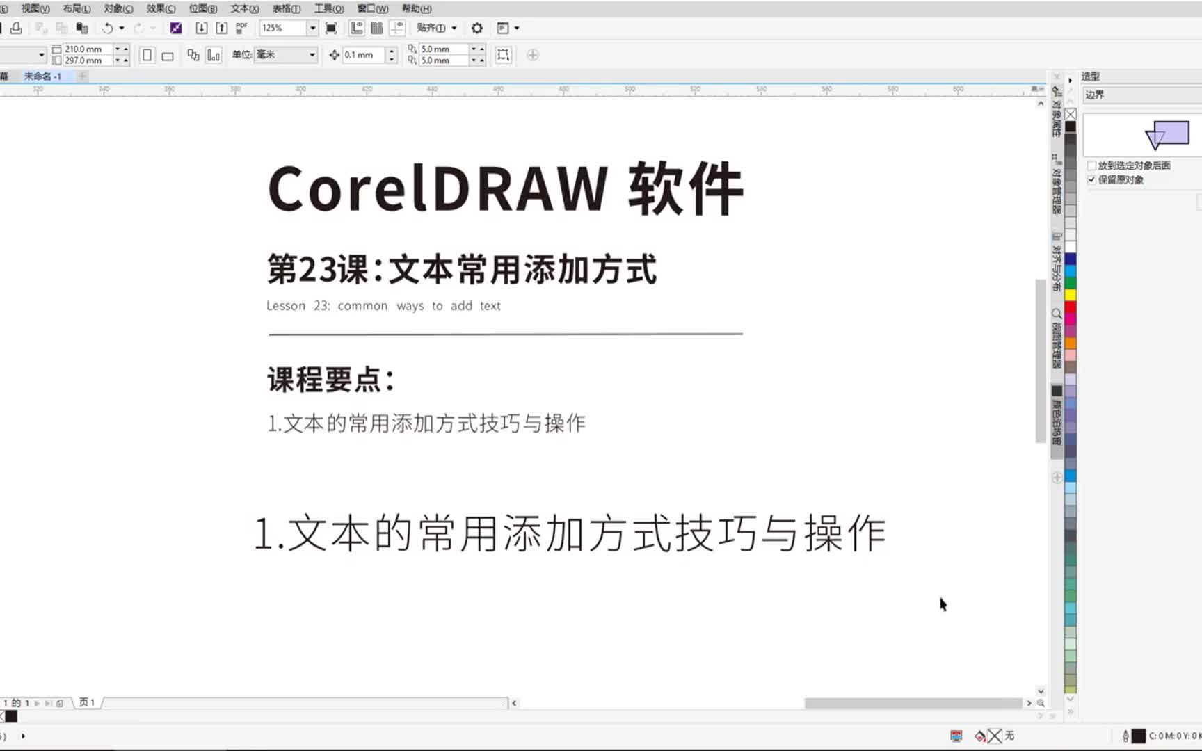Open the page size preset dropdown
Screen dimensions: 1202x751
tap(41, 55)
